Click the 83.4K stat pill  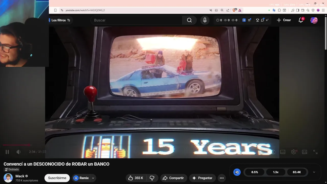tap(297, 172)
